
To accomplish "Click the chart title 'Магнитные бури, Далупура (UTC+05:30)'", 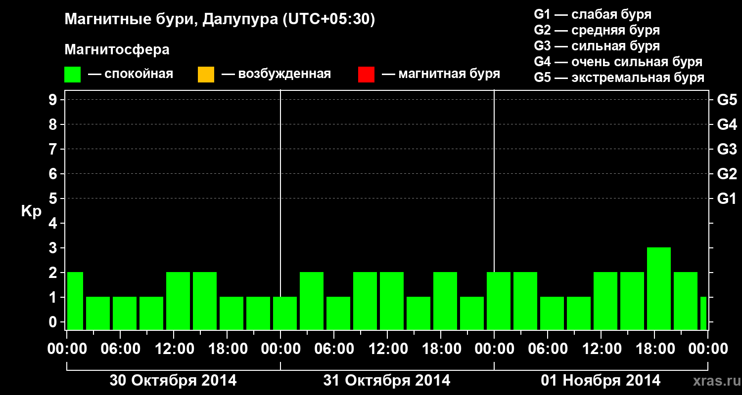I will (x=220, y=20).
